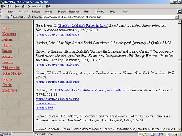Click return to sources link under Twelve American Writers
Screen dimensions: 182x136
pos(57,82)
